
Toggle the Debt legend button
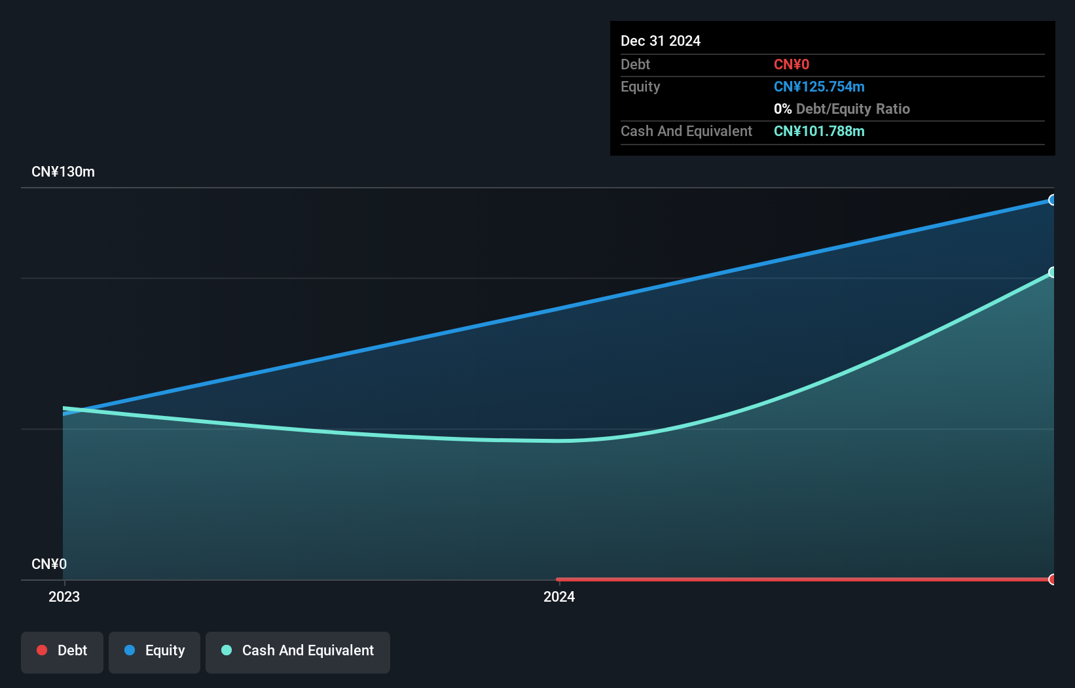62,651
